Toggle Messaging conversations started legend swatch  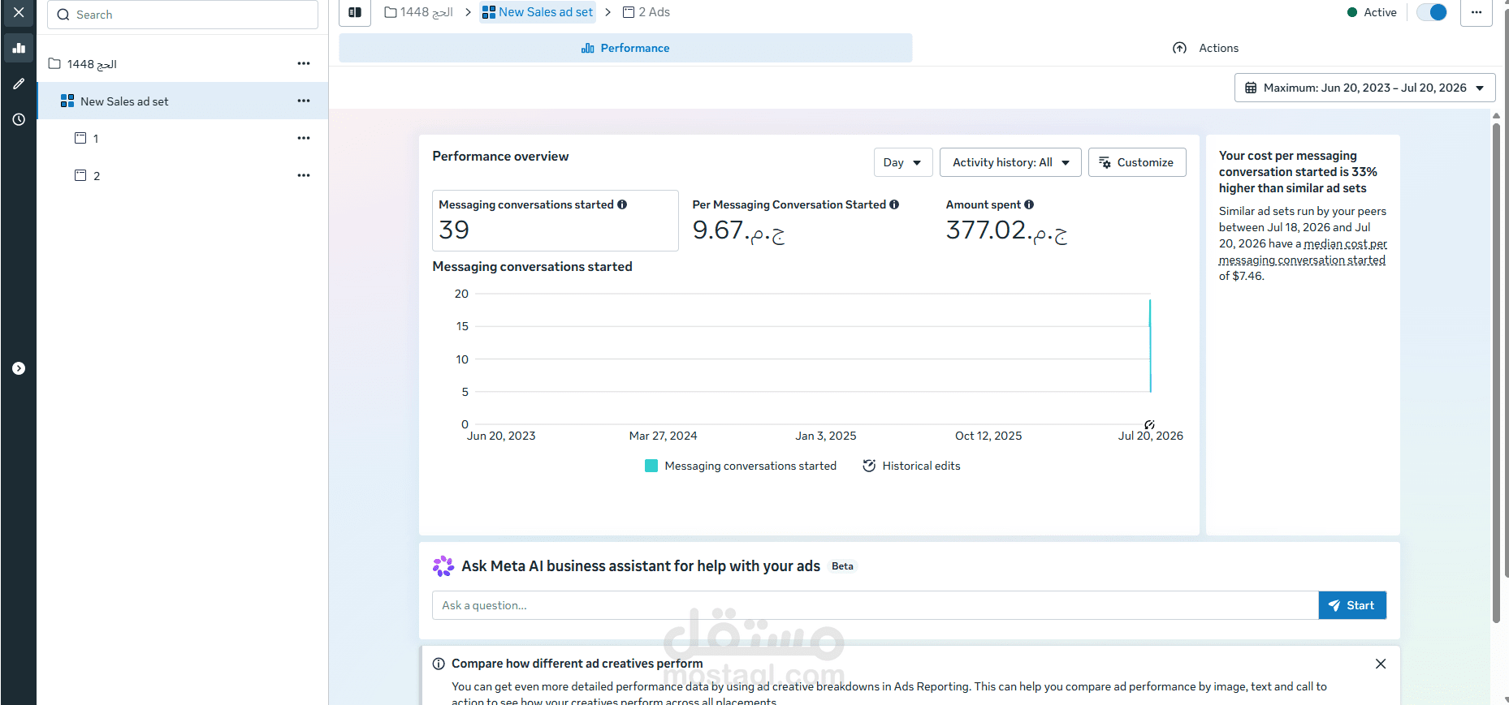point(651,466)
